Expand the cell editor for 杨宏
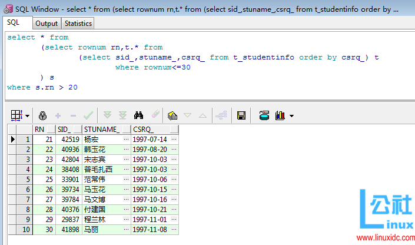Image resolution: width=415 pixels, height=245 pixels. point(125,140)
